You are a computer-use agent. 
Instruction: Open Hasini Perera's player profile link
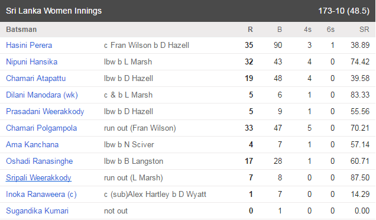[29, 45]
